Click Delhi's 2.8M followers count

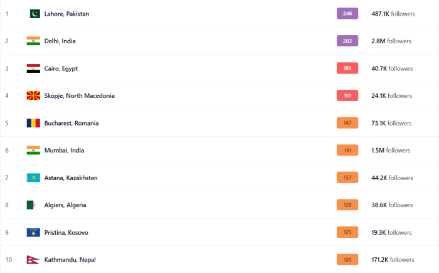point(391,41)
